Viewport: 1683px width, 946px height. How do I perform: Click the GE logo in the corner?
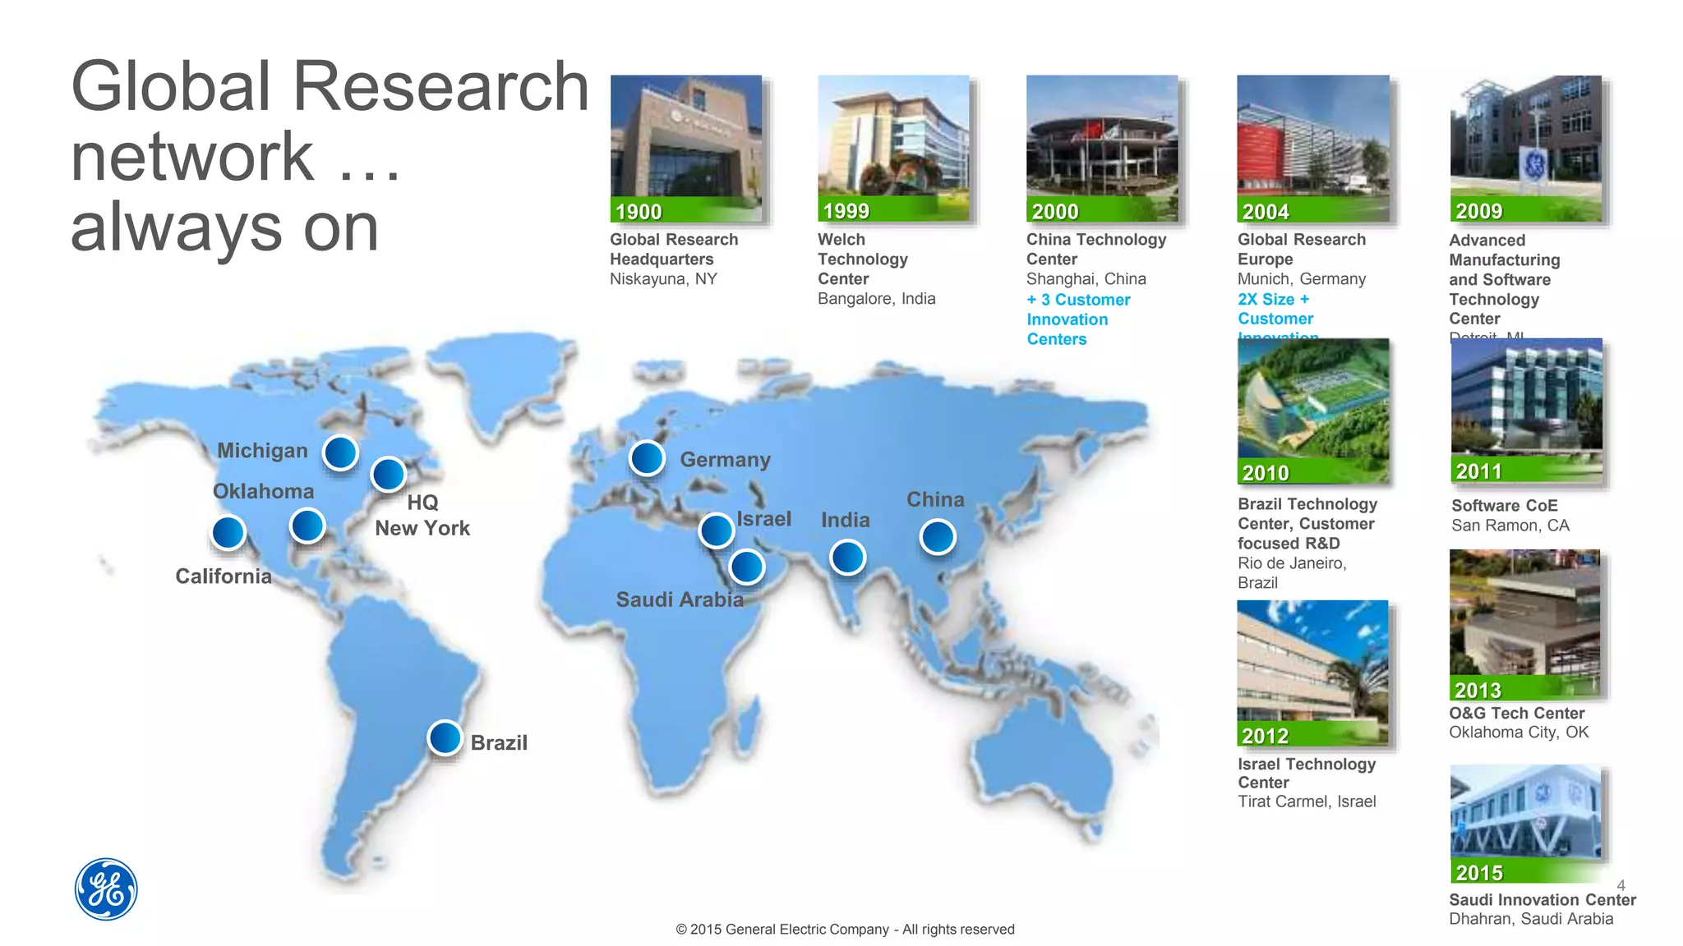106,889
